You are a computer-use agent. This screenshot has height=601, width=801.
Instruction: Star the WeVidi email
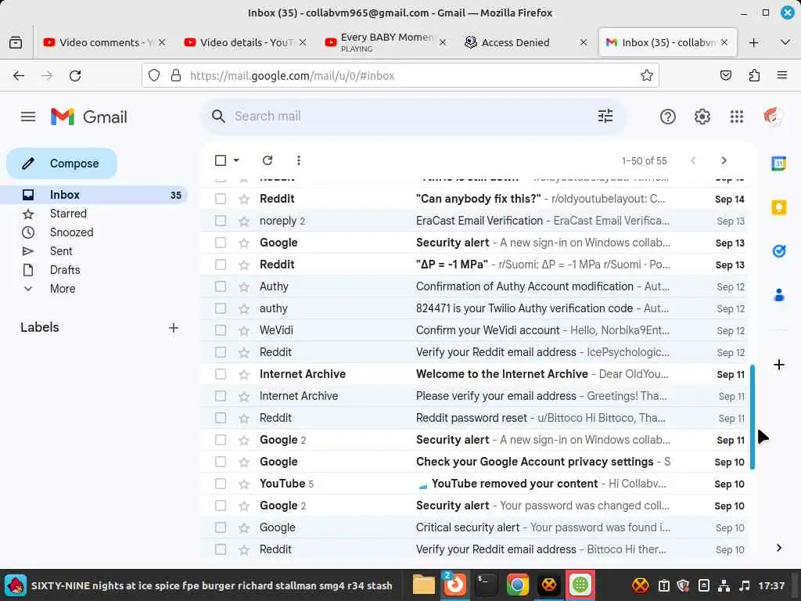(x=244, y=331)
